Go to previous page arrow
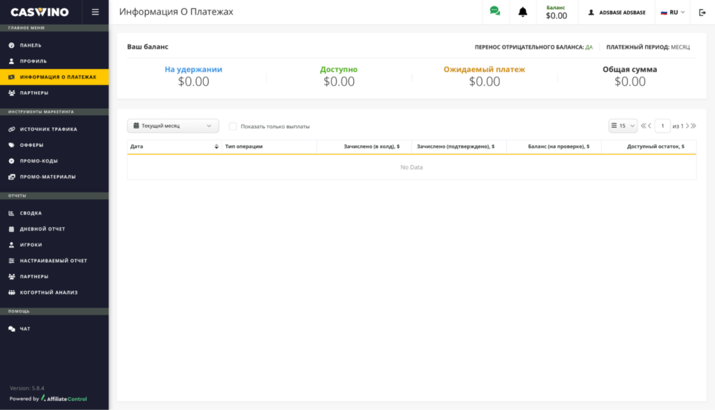 (650, 126)
